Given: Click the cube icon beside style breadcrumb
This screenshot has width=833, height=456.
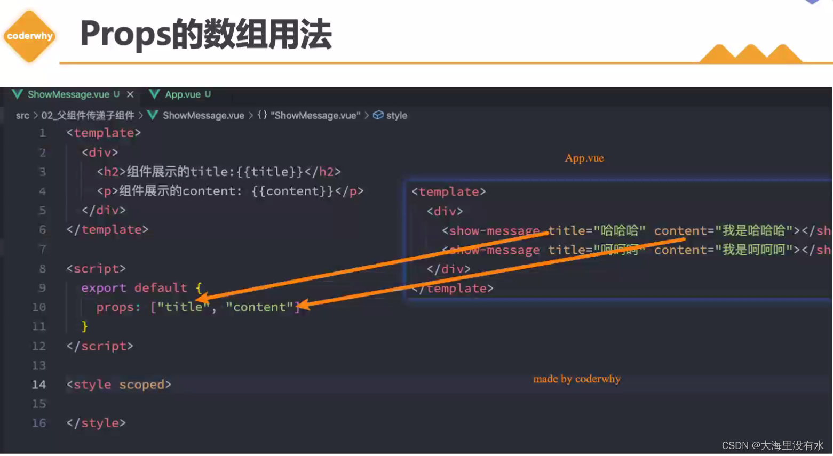Looking at the screenshot, I should click(x=378, y=115).
